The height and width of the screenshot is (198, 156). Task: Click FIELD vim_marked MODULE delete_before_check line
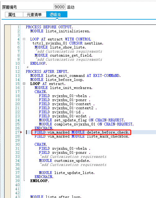click(82, 132)
